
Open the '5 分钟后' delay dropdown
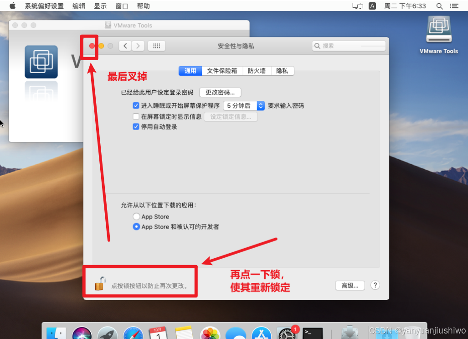[x=244, y=105]
